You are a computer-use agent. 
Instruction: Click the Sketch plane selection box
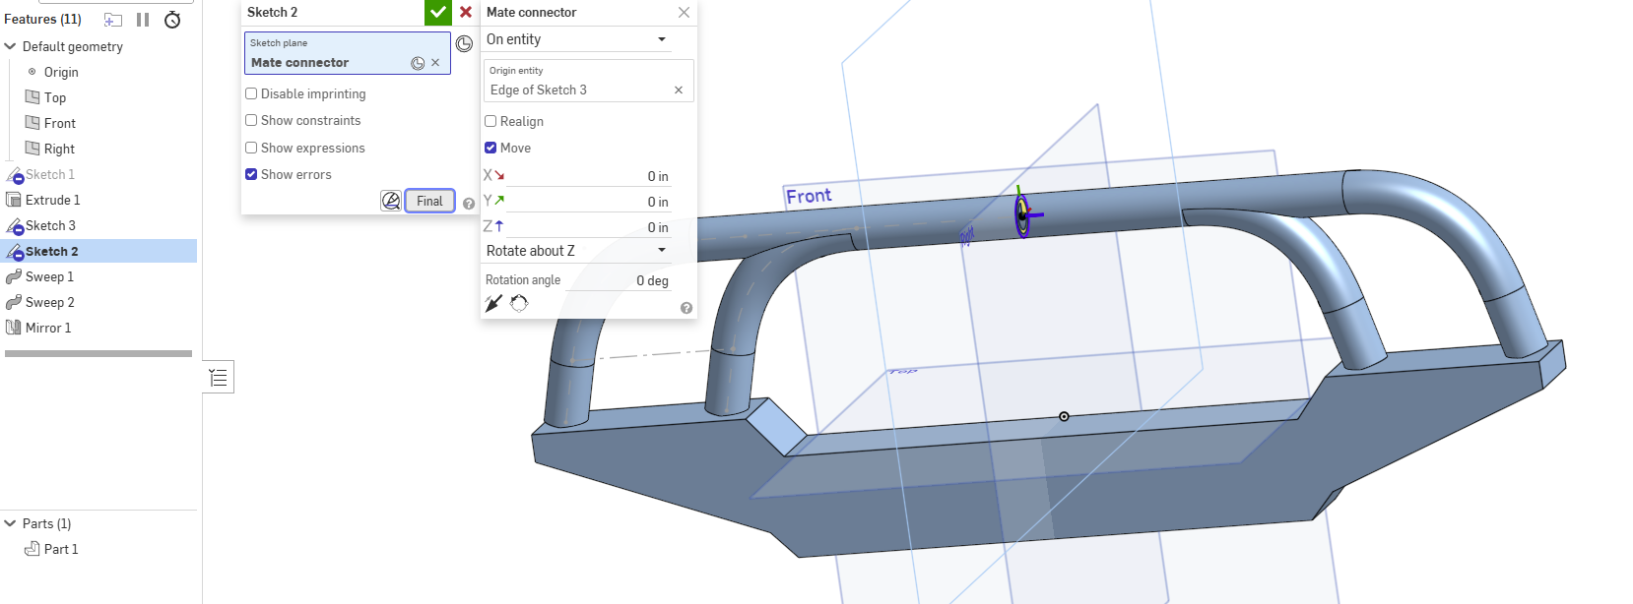347,53
